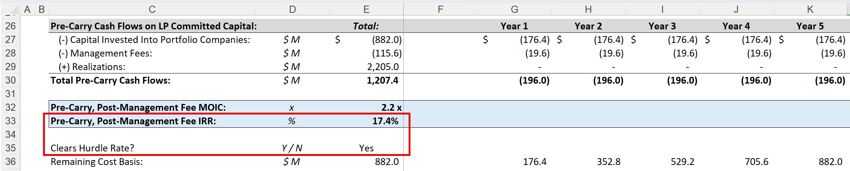Select column F header
The image size is (850, 171).
tap(440, 9)
